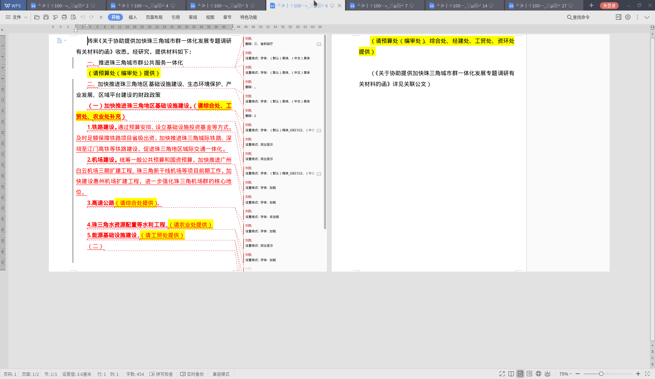Switch to the 开始 ribbon tab
655x379 pixels.
[115, 17]
